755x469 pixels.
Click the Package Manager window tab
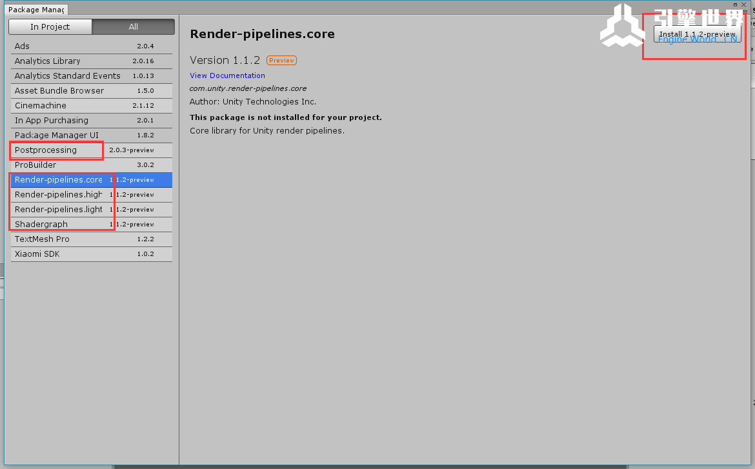coord(35,10)
